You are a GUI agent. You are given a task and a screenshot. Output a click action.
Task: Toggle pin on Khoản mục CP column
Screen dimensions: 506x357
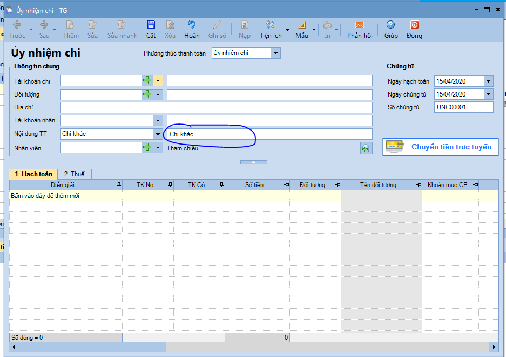tap(475, 185)
